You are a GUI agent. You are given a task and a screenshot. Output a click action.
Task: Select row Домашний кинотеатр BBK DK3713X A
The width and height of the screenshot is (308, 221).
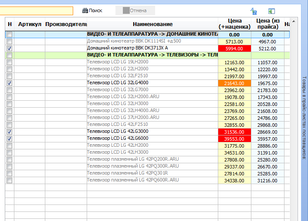147,48
